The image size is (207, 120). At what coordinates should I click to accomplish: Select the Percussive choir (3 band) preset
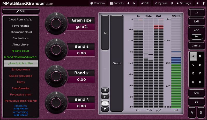pyautogui.click(x=21, y=101)
